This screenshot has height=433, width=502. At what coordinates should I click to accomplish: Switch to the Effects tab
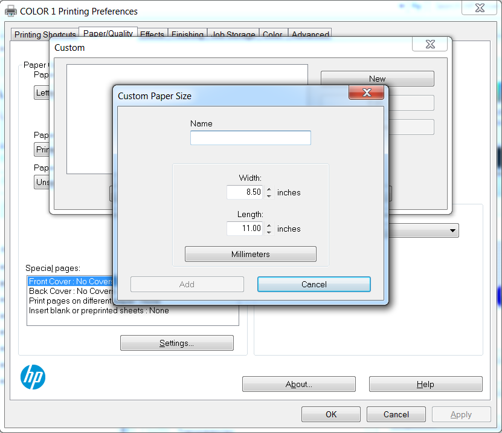click(x=152, y=34)
